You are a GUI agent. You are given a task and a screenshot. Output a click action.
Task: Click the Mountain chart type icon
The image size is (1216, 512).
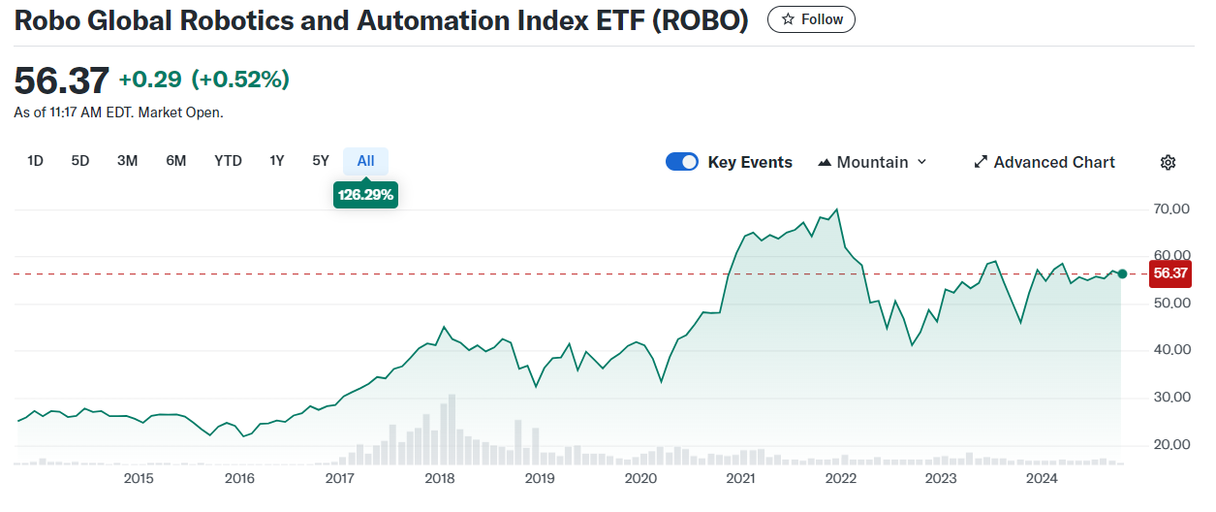pyautogui.click(x=825, y=162)
